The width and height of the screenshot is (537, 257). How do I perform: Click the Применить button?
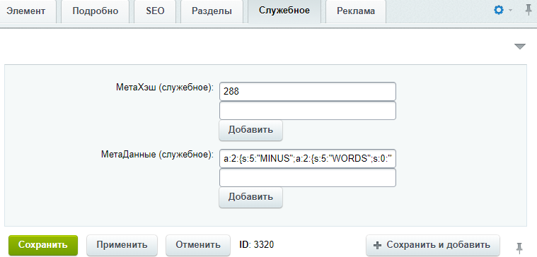[122, 245]
